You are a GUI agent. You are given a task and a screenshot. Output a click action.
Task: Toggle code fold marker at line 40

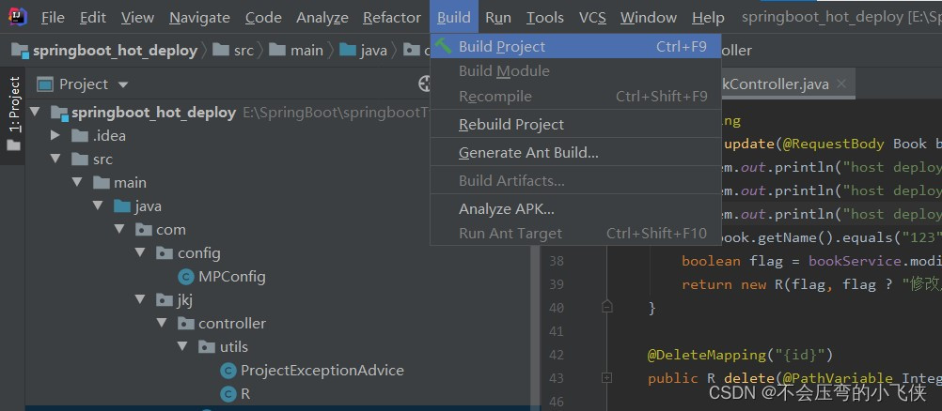point(607,307)
